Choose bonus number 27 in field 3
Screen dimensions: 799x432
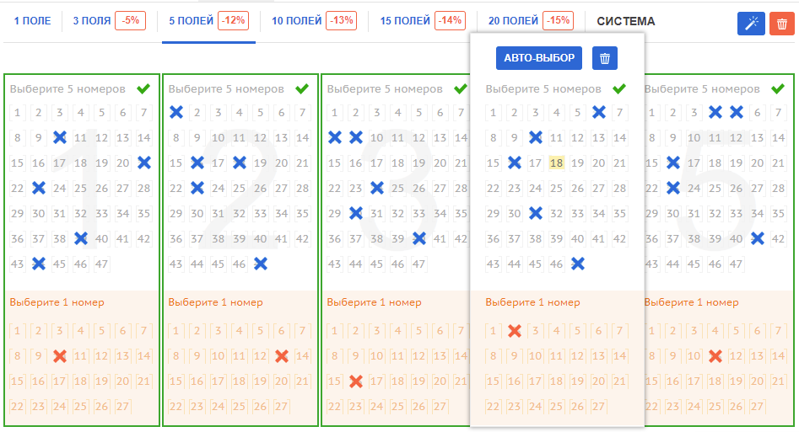(440, 406)
